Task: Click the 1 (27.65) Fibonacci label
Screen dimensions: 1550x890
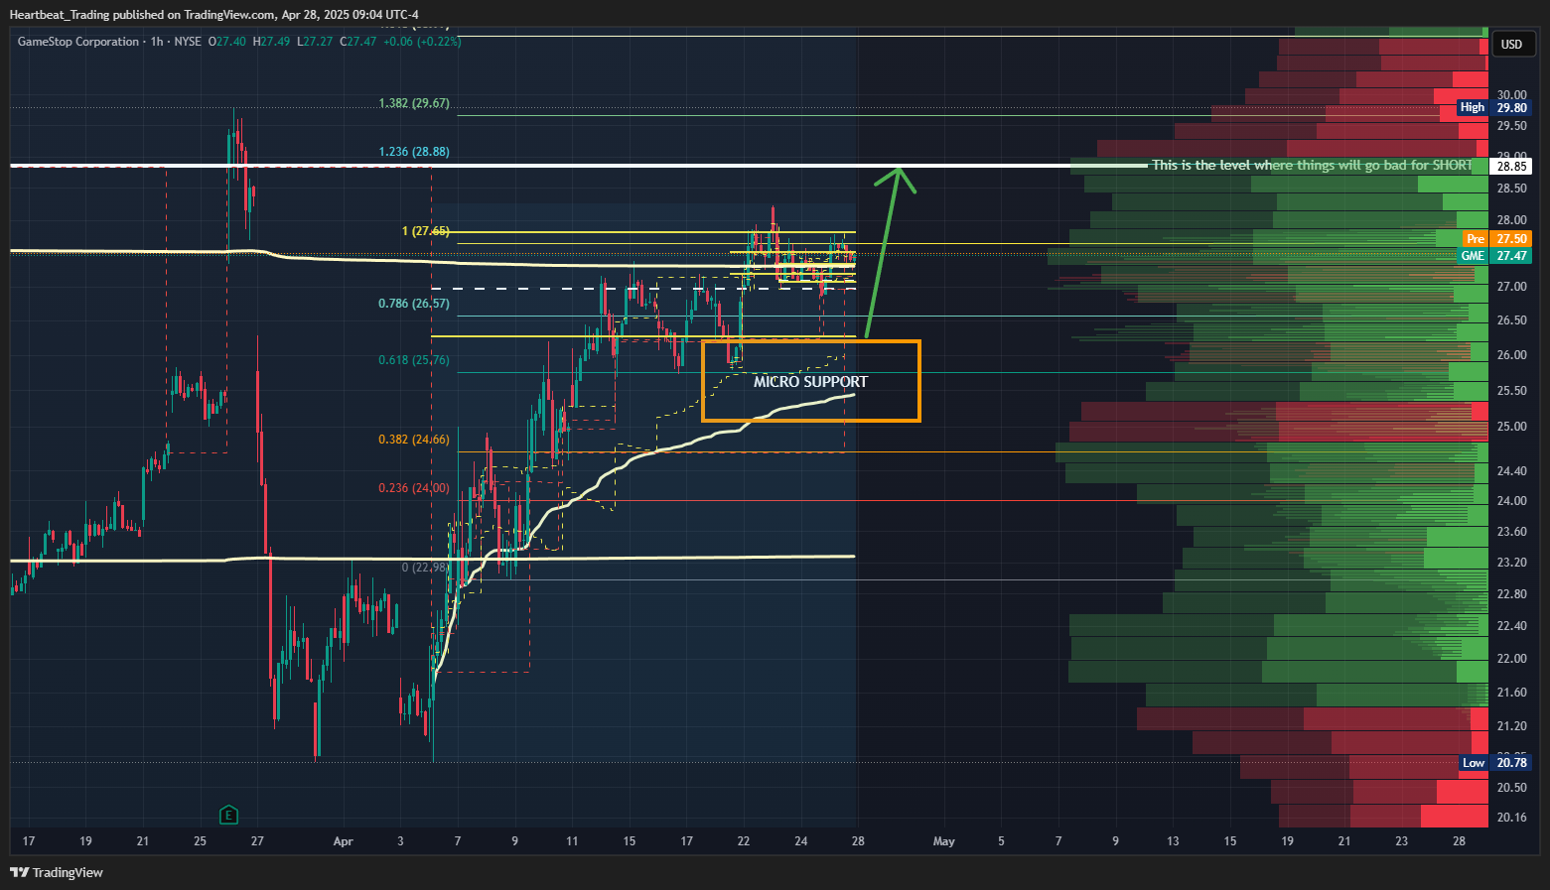Action: coord(426,231)
